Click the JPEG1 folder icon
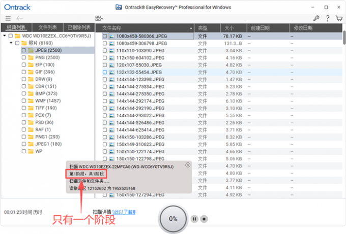The width and height of the screenshot is (346, 234). (31, 144)
